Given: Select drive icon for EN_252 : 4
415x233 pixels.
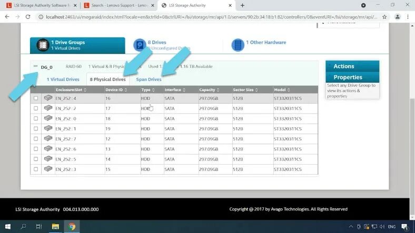Looking at the screenshot, I should point(48,98).
